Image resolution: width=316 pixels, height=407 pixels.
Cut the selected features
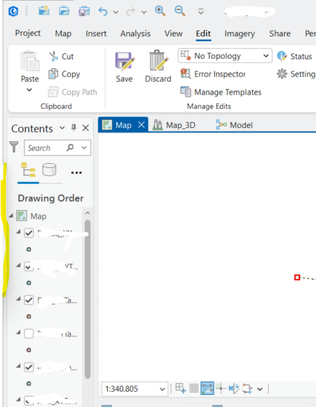pos(61,57)
